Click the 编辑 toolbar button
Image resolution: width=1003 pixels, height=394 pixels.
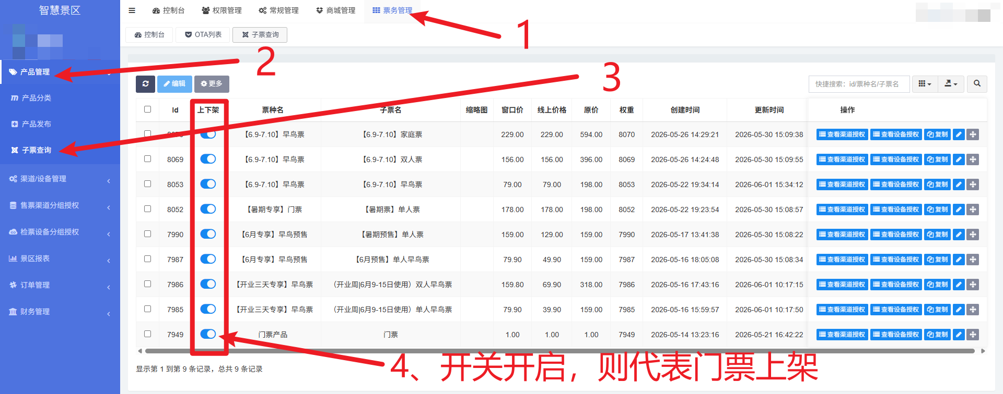click(174, 84)
